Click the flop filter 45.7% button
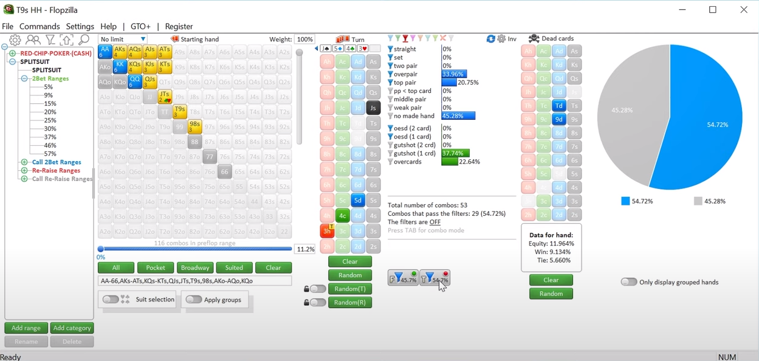759x361 pixels. tap(403, 278)
